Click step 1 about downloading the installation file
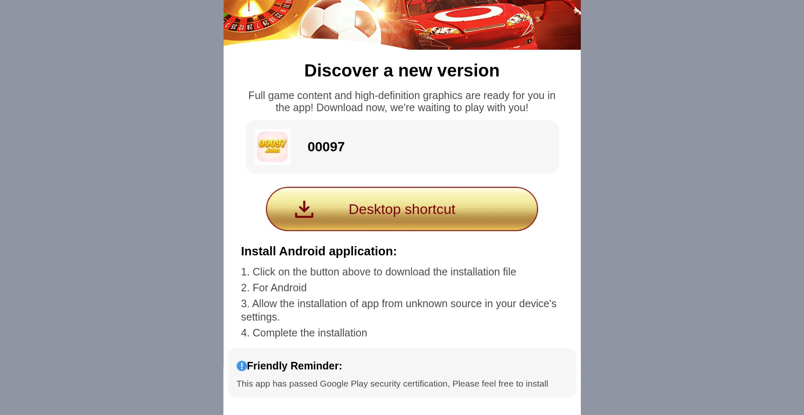The width and height of the screenshot is (804, 415). 379,272
